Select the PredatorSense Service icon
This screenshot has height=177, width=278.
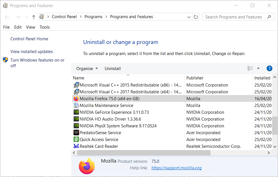[76, 133]
